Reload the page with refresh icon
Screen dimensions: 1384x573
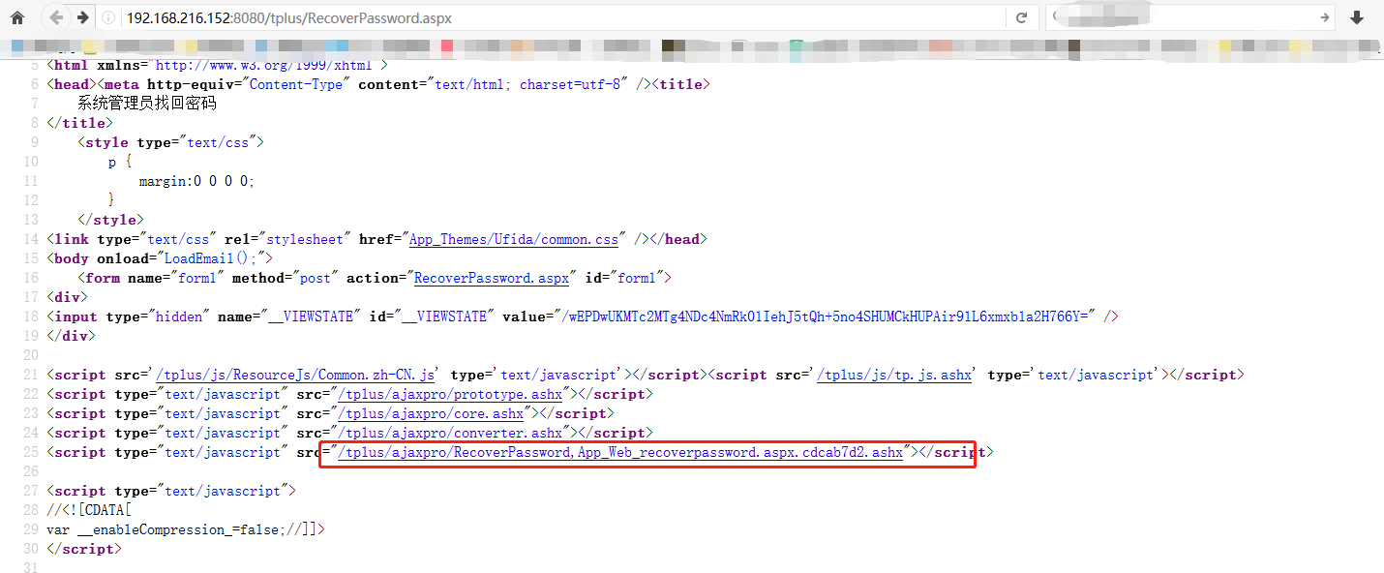click(x=1021, y=17)
